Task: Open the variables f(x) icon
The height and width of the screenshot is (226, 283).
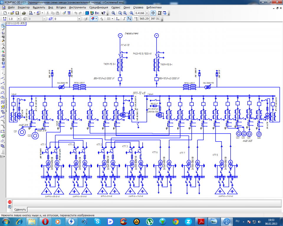Action: tap(97, 13)
